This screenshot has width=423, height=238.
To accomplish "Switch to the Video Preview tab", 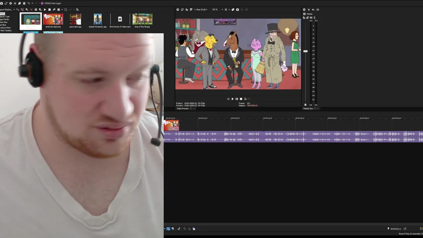I will [183, 108].
